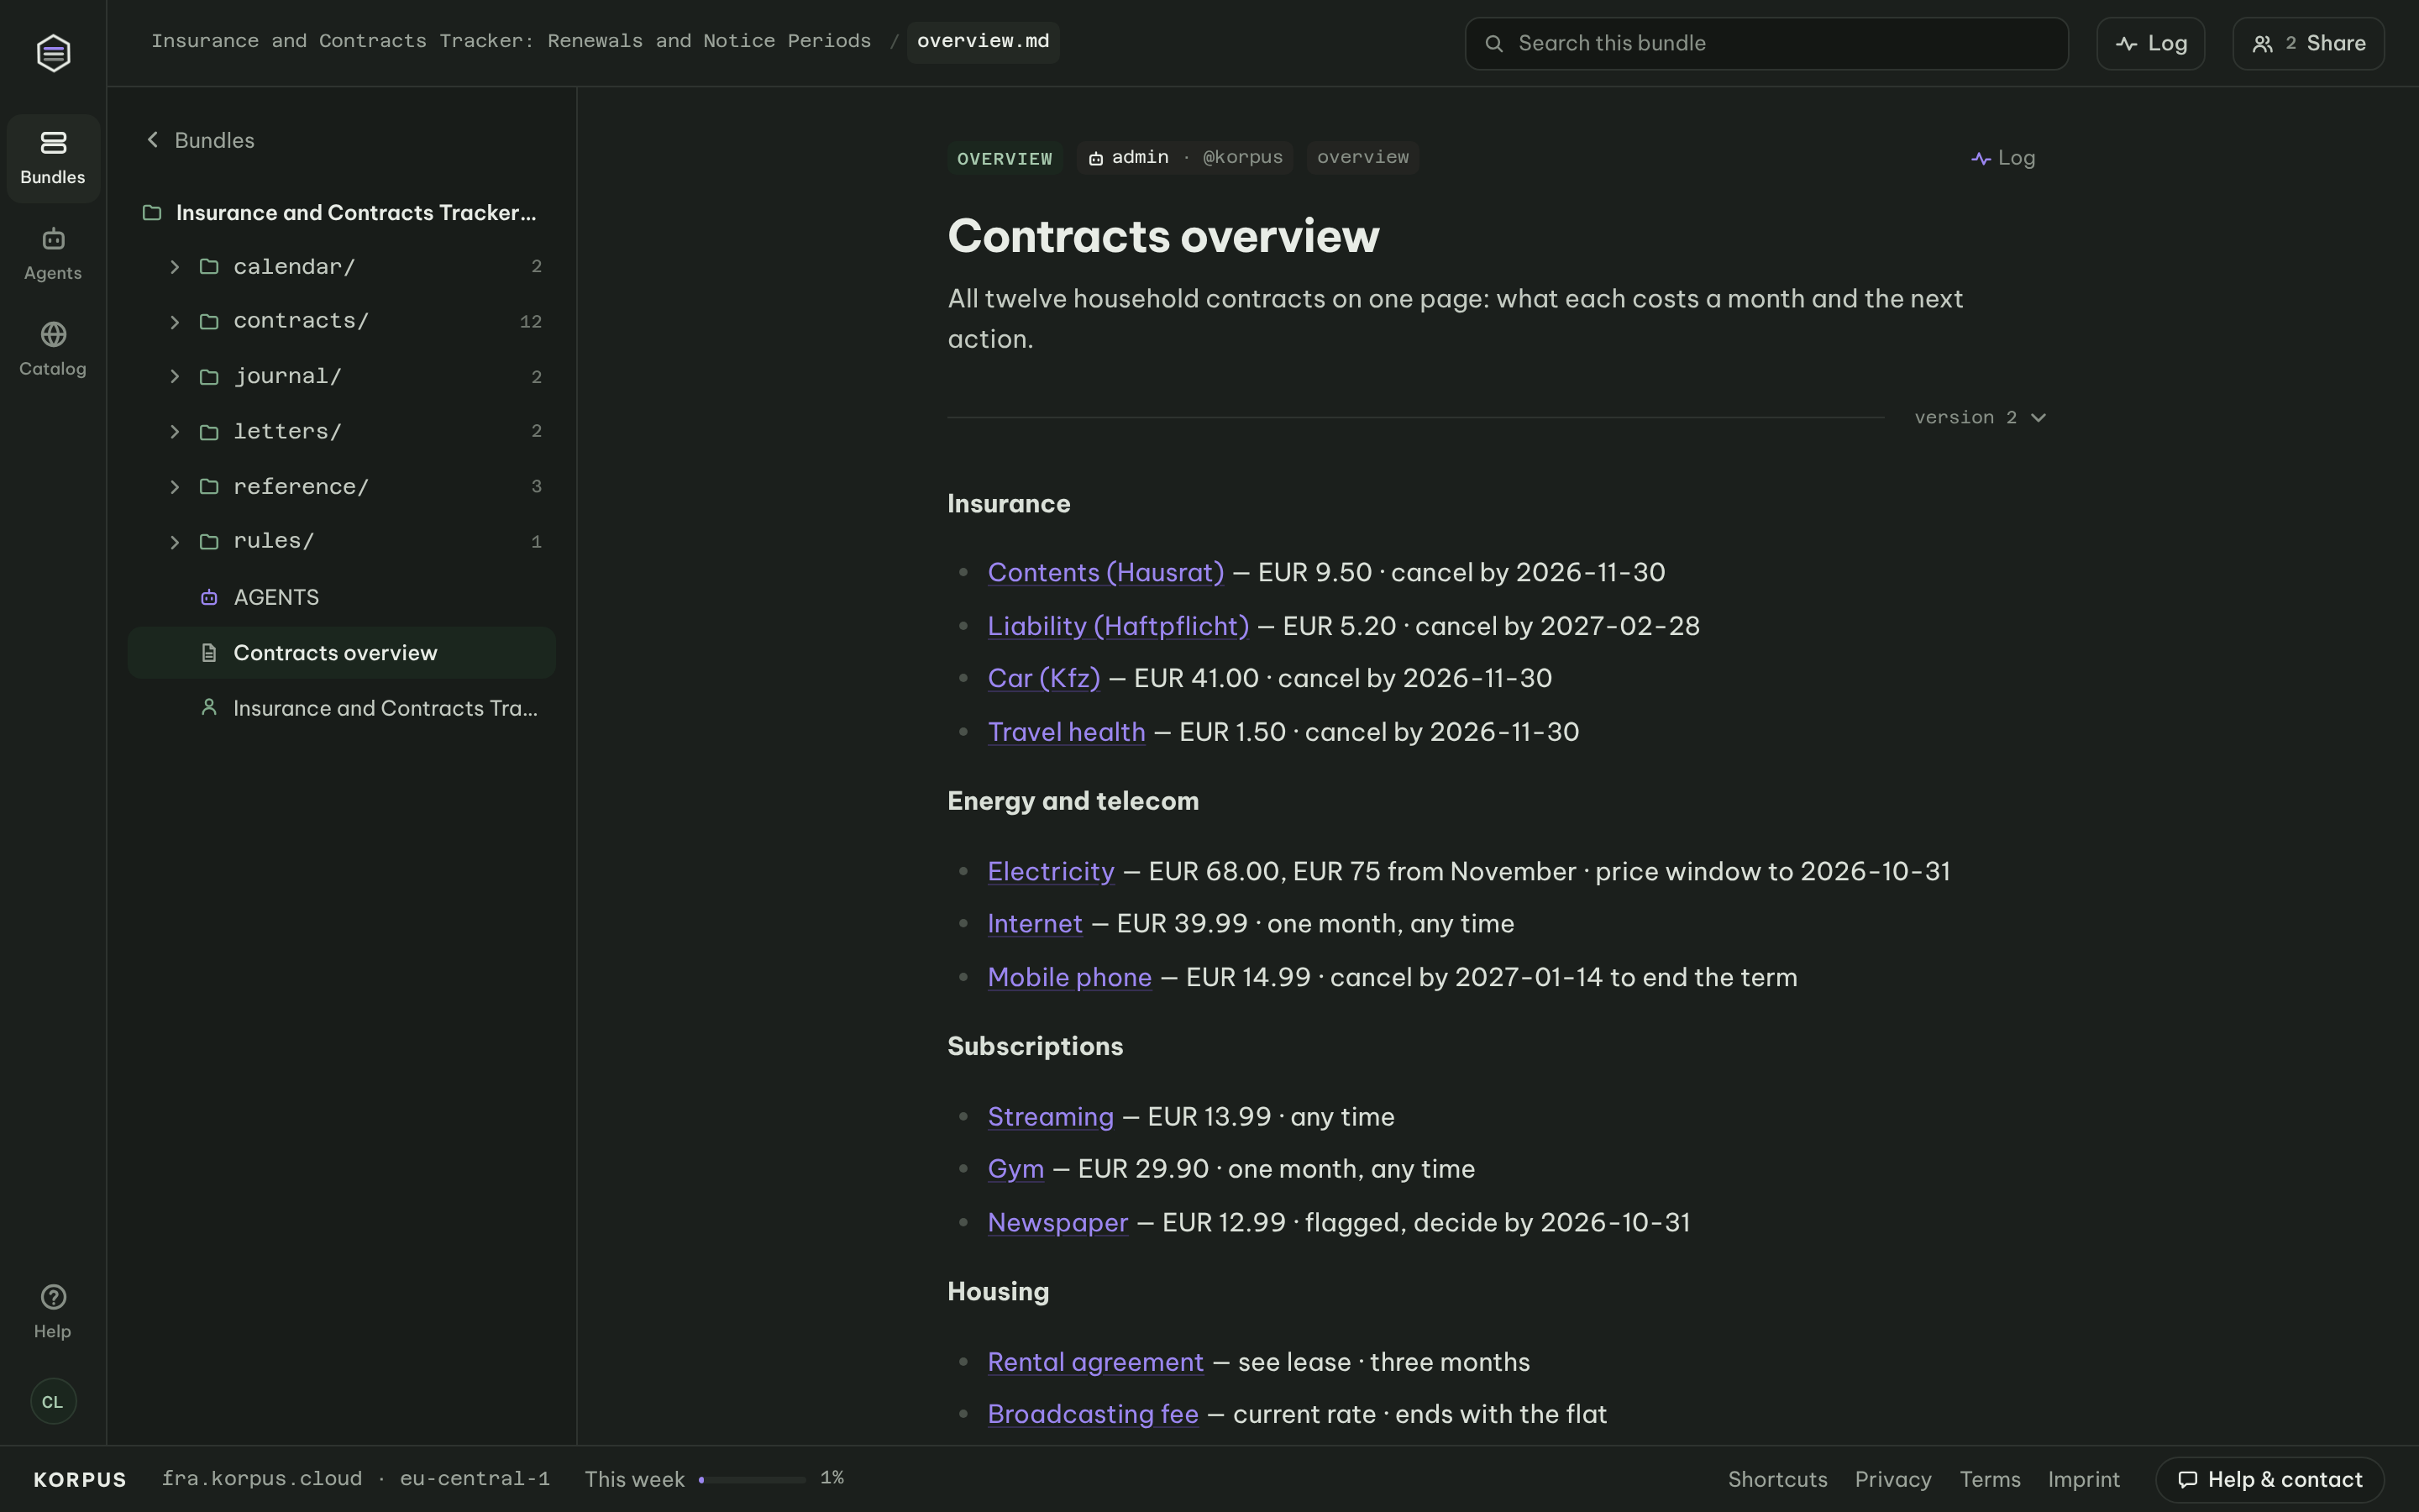The width and height of the screenshot is (2419, 1512).
Task: Open Imprint in the footer
Action: (2083, 1480)
